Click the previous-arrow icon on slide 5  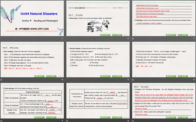124,76
